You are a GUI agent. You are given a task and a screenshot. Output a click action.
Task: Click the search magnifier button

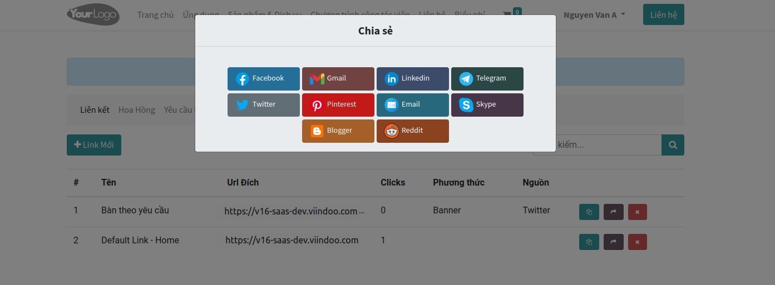[x=673, y=145]
